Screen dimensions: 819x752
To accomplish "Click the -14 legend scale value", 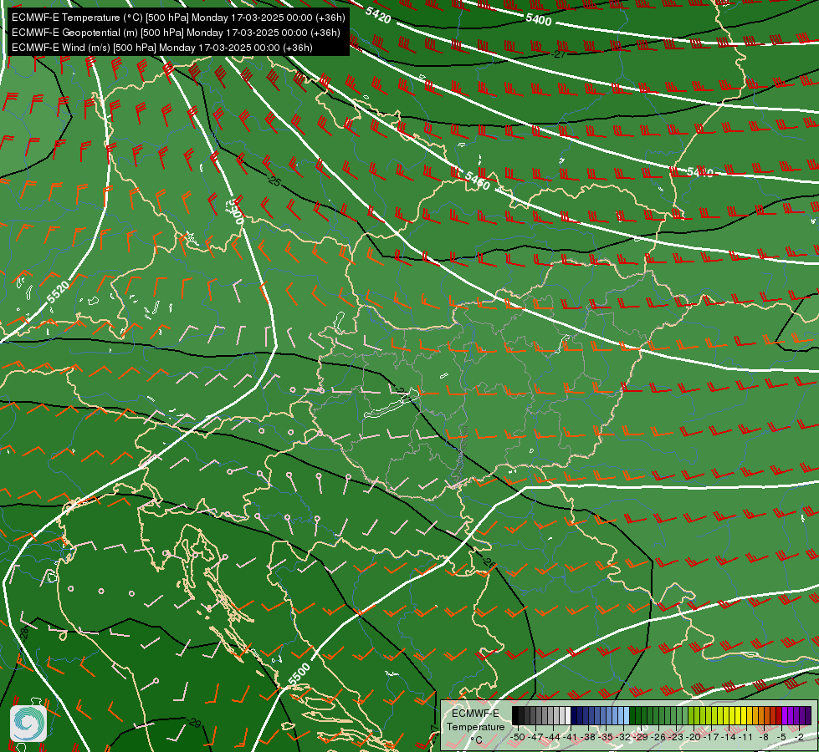I will click(x=729, y=737).
